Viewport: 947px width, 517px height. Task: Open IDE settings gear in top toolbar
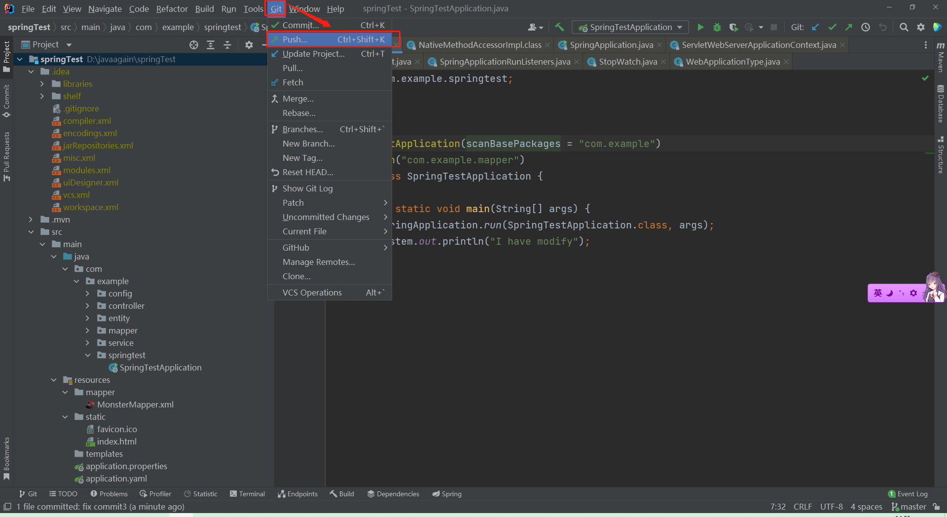click(x=921, y=27)
